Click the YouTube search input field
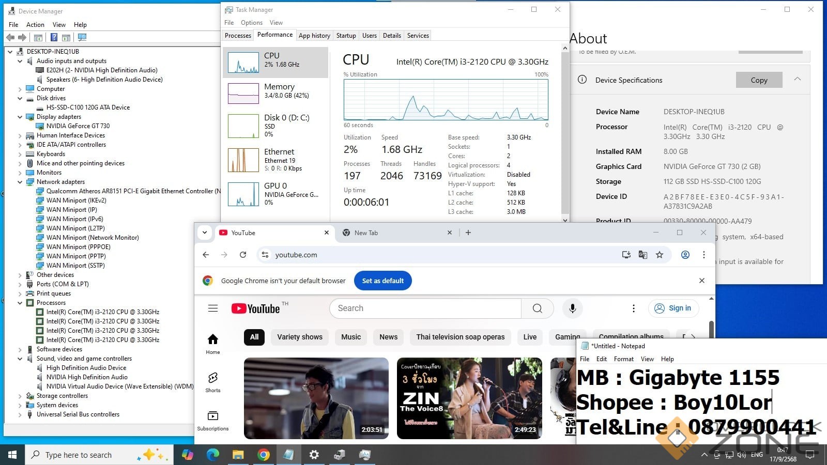The width and height of the screenshot is (827, 465). click(425, 308)
